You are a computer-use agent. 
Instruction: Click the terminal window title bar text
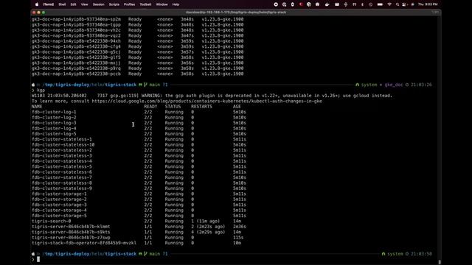(x=236, y=13)
